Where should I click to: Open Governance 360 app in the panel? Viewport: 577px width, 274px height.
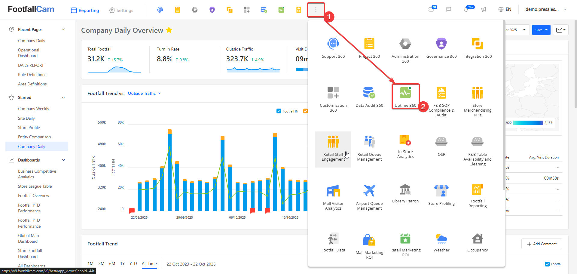coord(441,48)
